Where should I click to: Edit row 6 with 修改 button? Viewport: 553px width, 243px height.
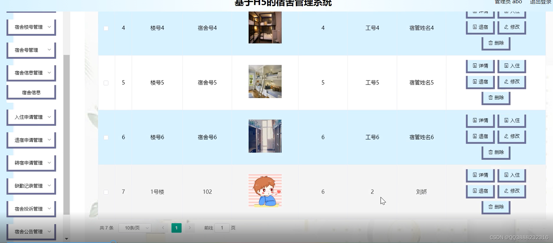coord(512,136)
